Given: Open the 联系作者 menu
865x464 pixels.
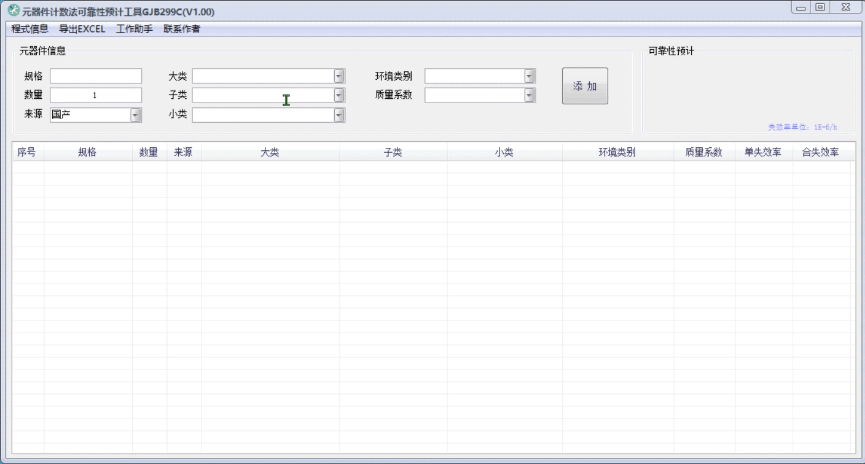Looking at the screenshot, I should point(181,29).
